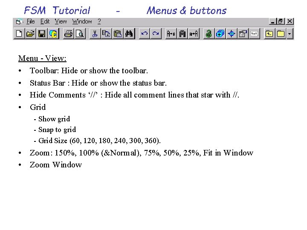
Task: Restore the document window
Action: (x=281, y=21)
